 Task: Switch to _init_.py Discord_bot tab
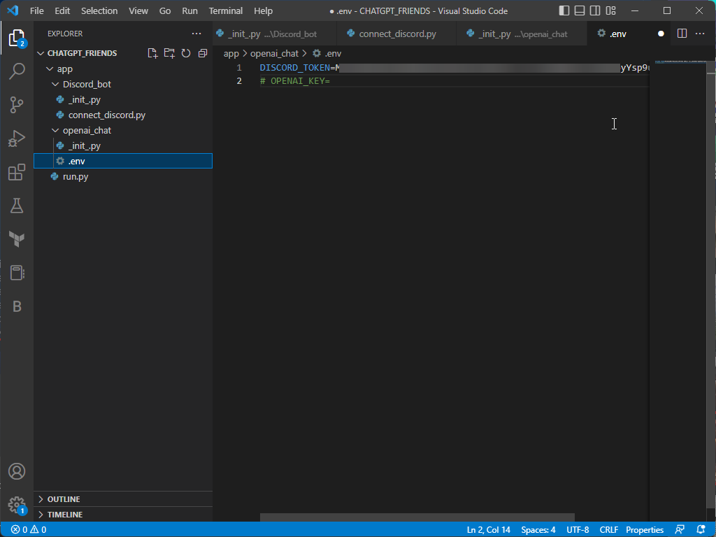(x=274, y=34)
